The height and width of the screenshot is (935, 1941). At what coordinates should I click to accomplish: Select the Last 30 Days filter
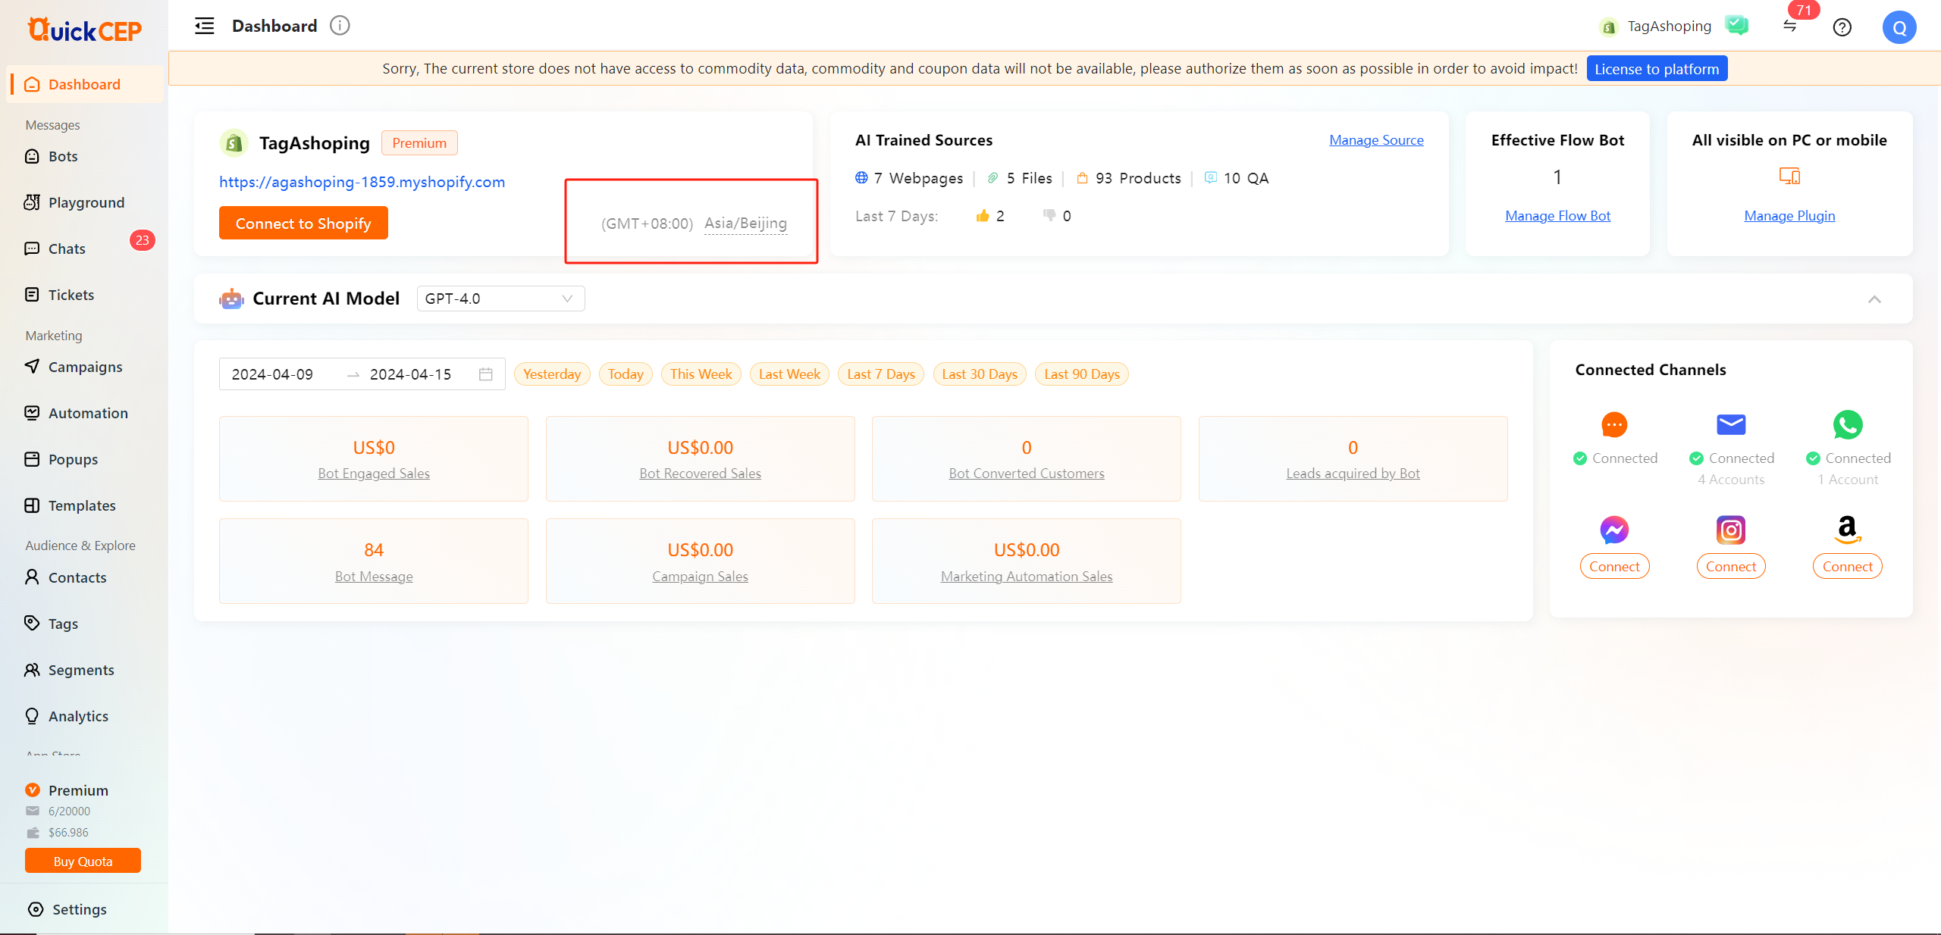point(980,374)
